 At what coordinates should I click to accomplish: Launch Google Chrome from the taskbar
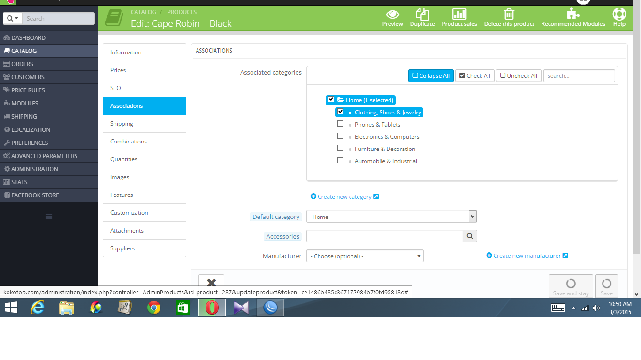(x=154, y=307)
